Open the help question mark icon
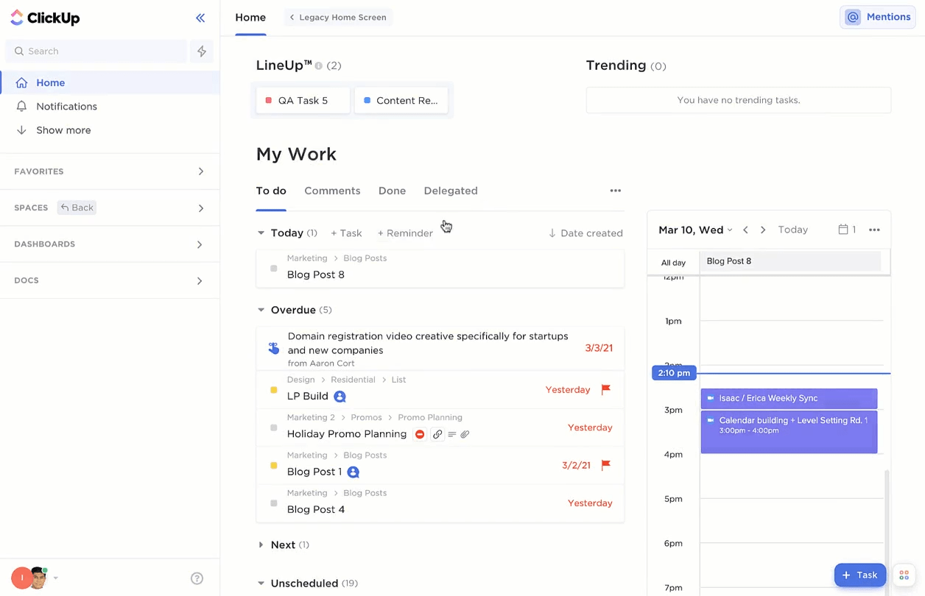 click(x=197, y=578)
